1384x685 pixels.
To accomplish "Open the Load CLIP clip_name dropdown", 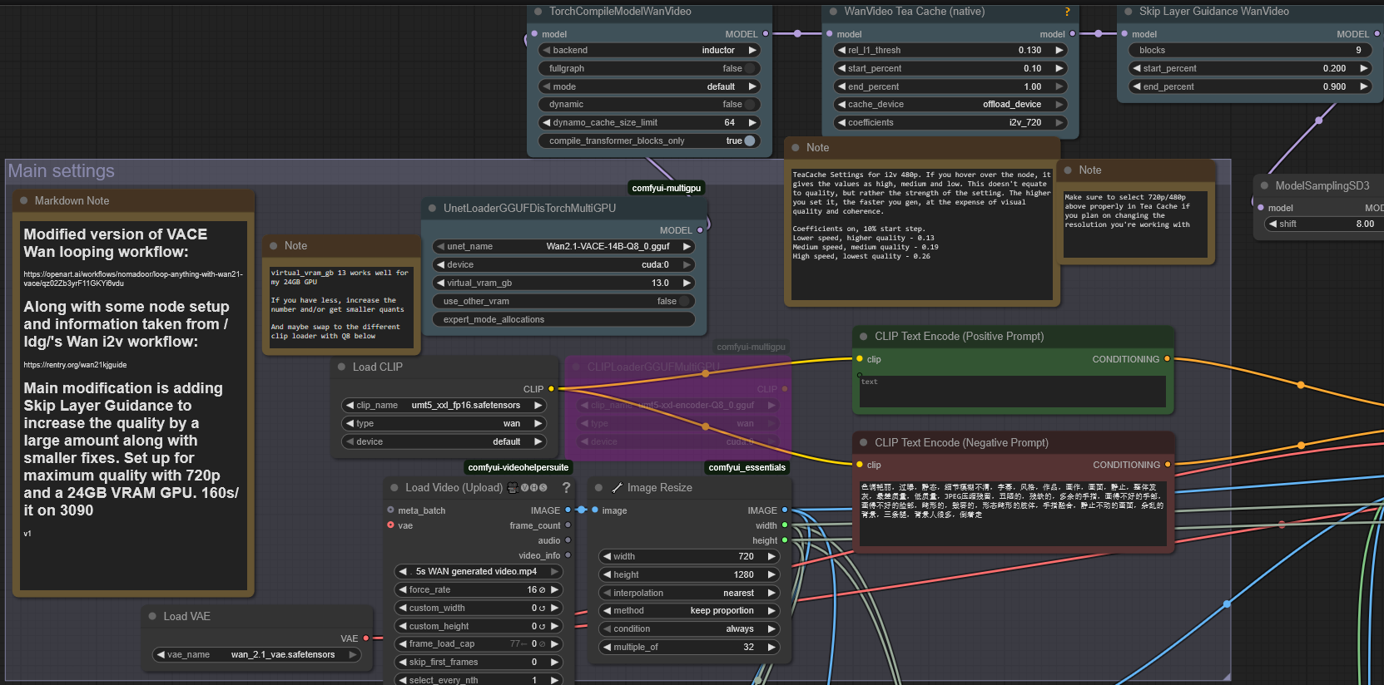I will click(x=444, y=406).
